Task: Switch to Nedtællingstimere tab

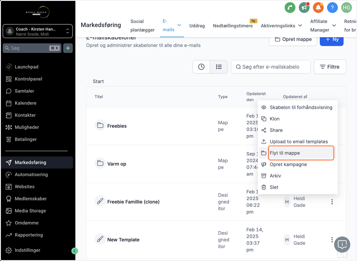Action: pyautogui.click(x=233, y=26)
